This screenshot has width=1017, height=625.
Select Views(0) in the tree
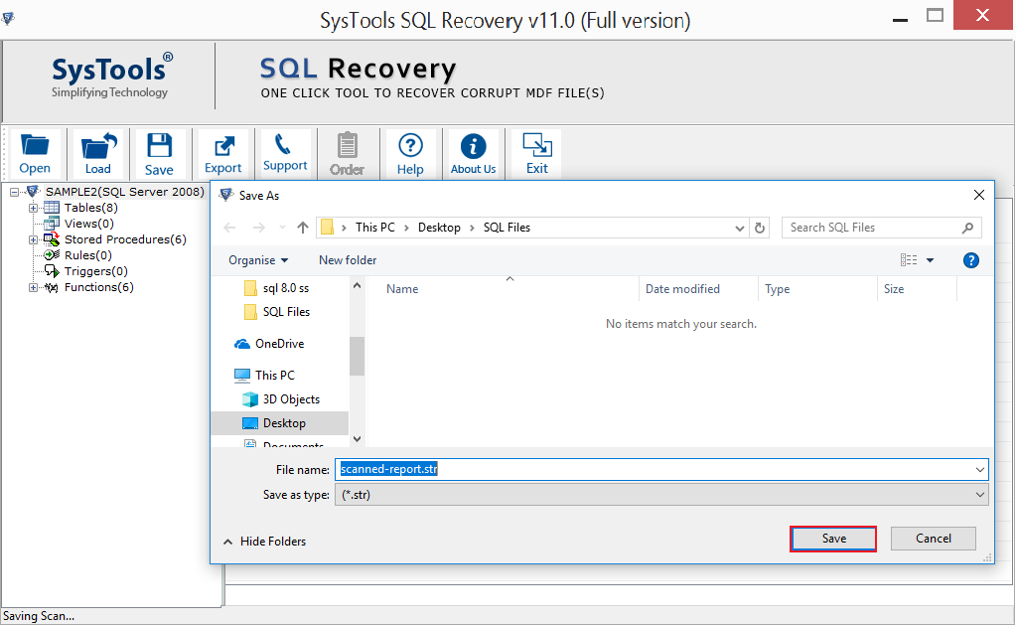[x=88, y=224]
